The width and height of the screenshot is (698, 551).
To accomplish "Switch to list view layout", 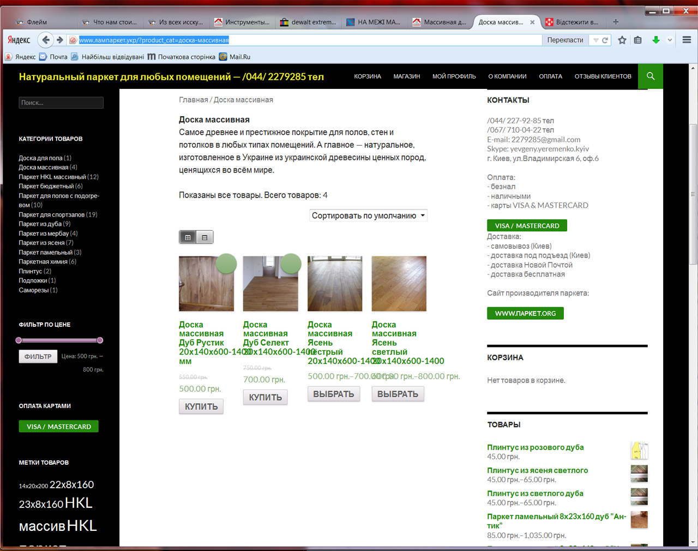I will tap(204, 237).
